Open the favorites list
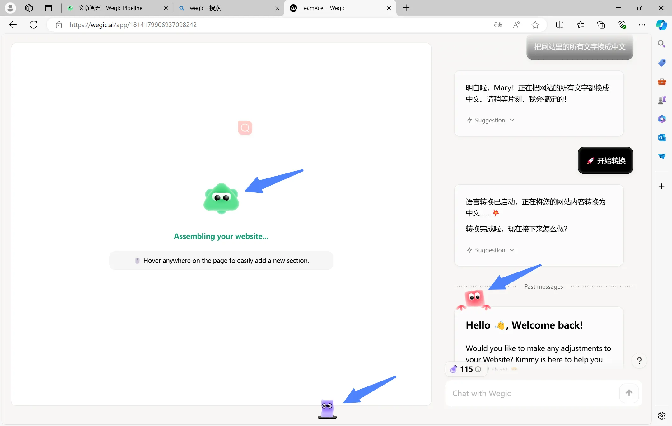The height and width of the screenshot is (426, 672). point(580,25)
